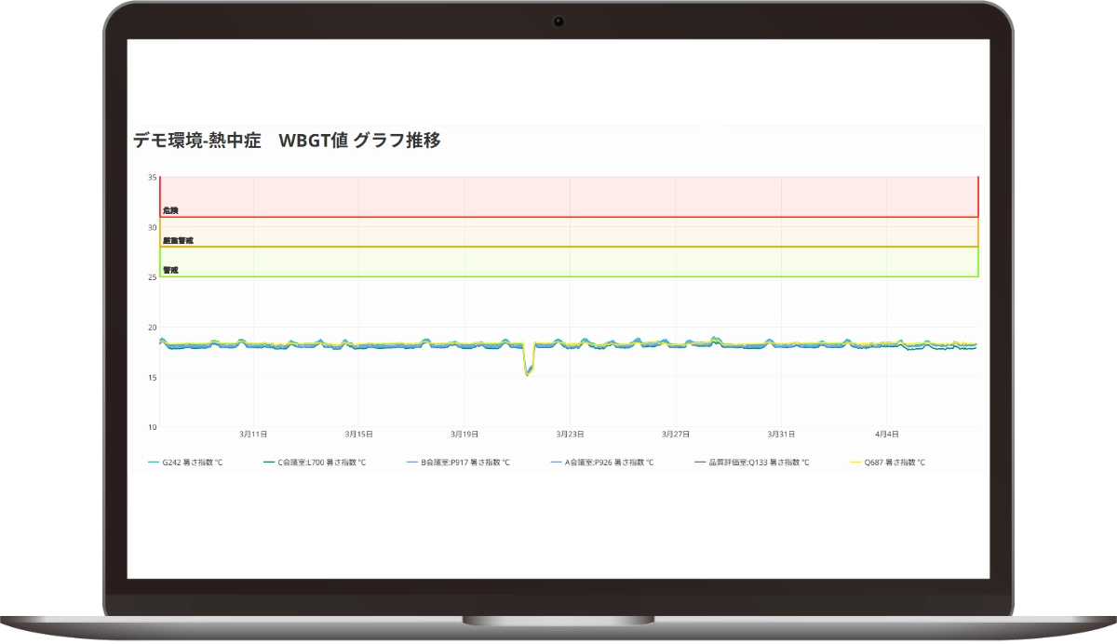Click the 3月11日 date axis label

(x=253, y=434)
